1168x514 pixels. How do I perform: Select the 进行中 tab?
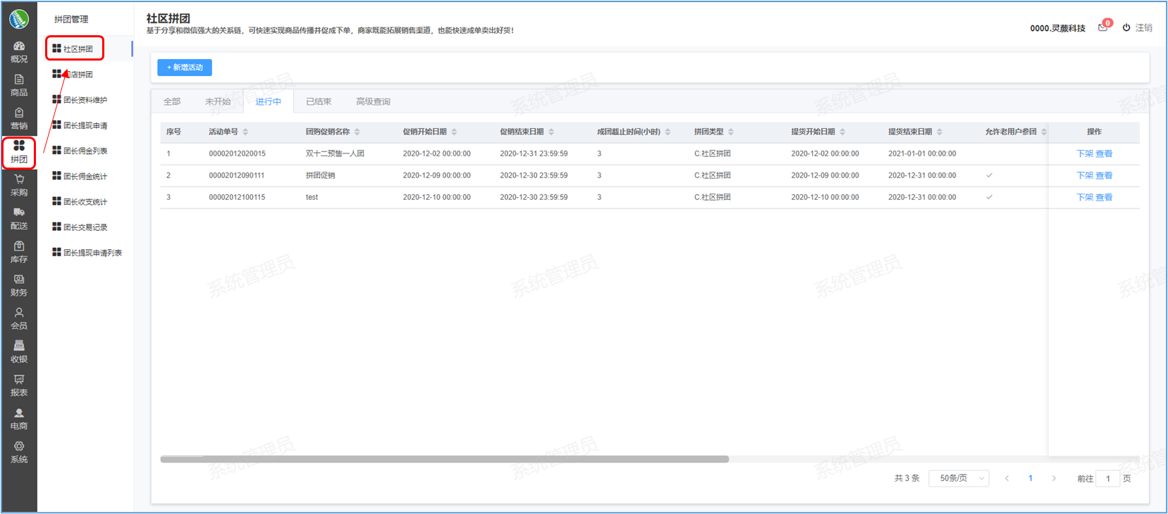point(269,101)
